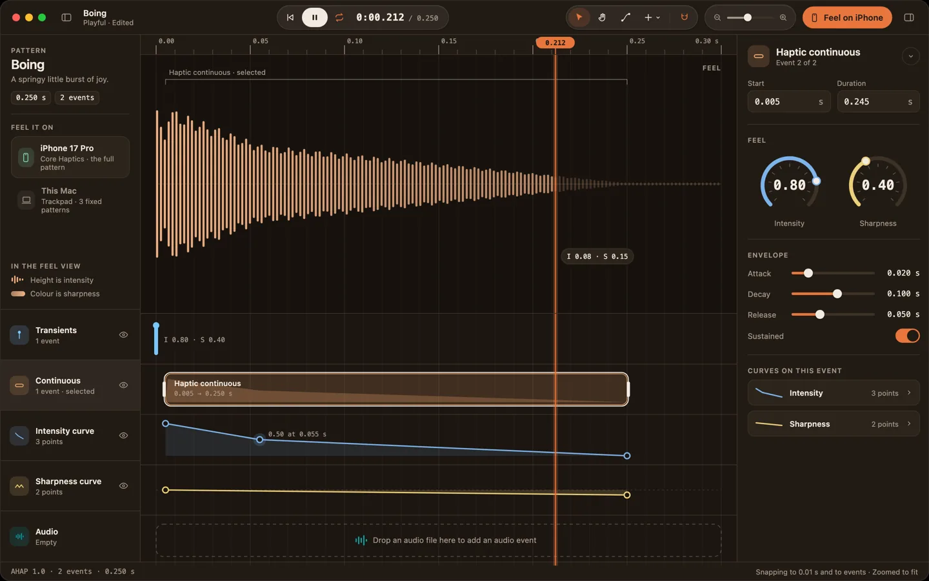Move the Attack slider
Viewport: 929px width, 581px height.
coord(808,273)
